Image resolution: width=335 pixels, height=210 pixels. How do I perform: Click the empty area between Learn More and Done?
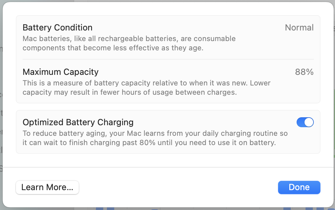click(x=179, y=187)
